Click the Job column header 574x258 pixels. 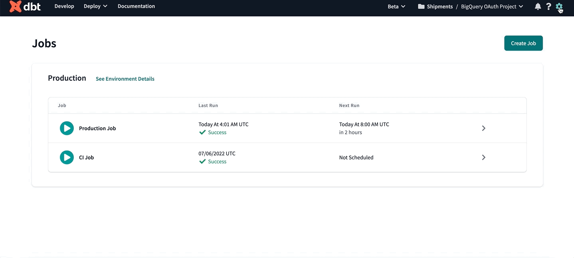62,105
